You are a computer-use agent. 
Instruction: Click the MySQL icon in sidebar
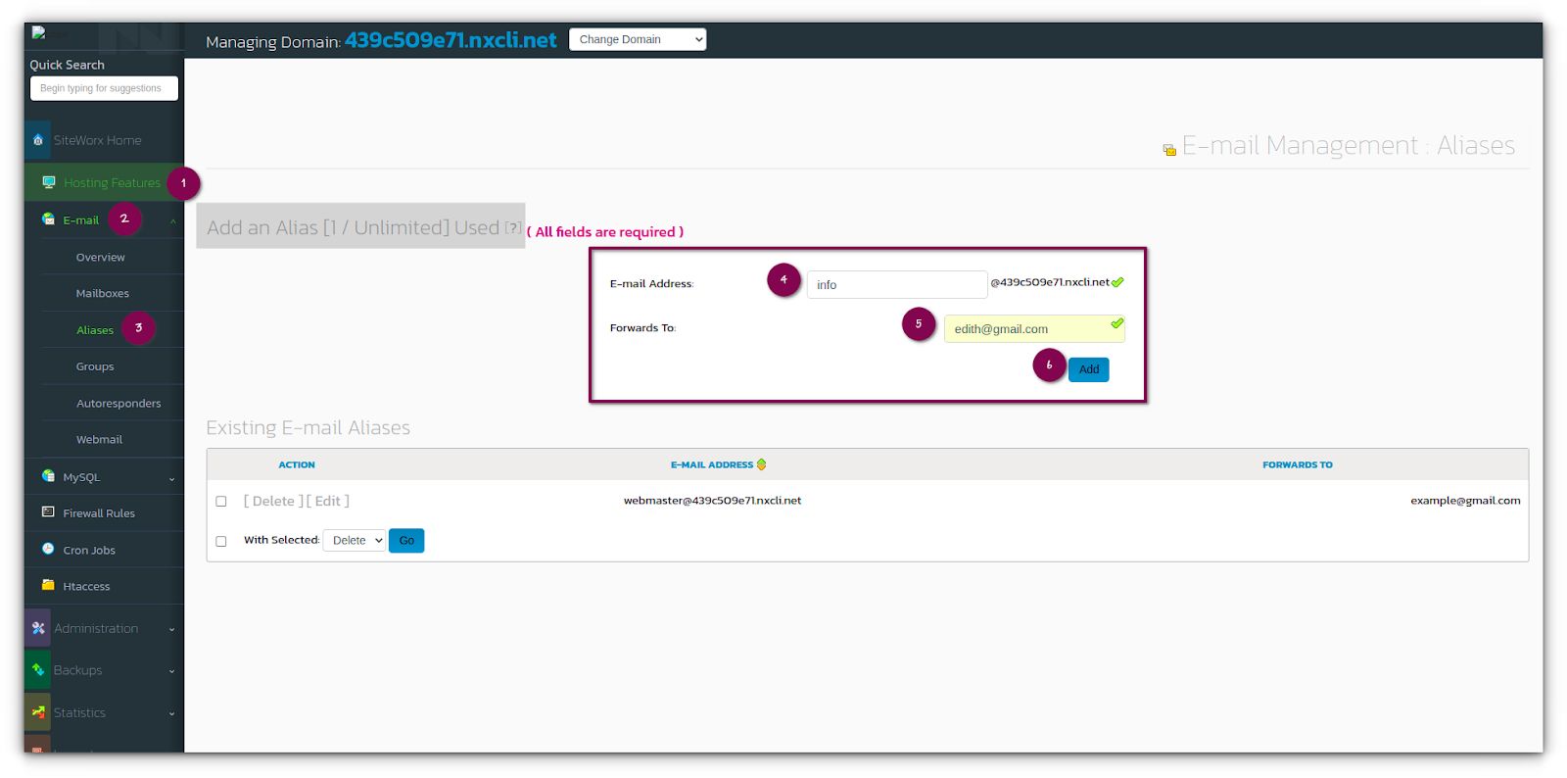[x=48, y=476]
